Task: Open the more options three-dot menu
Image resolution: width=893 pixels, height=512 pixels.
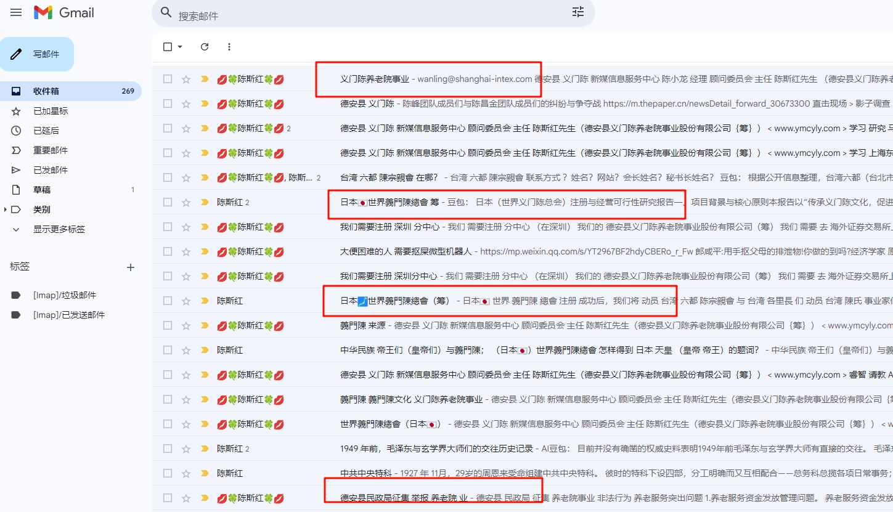Action: coord(229,47)
